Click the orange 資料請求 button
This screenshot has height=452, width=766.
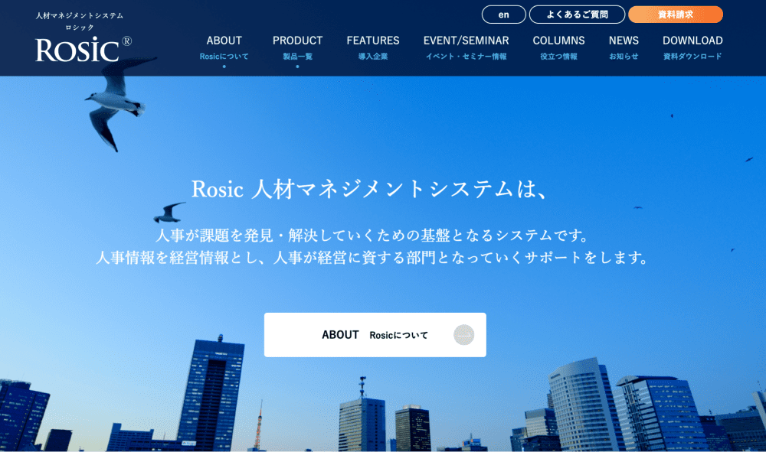pos(676,15)
